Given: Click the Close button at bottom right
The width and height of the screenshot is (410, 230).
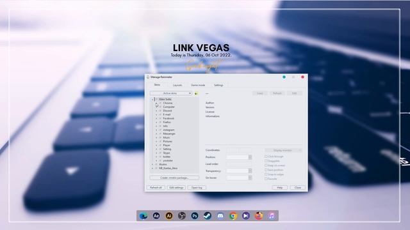Looking at the screenshot, I should pyautogui.click(x=297, y=187).
